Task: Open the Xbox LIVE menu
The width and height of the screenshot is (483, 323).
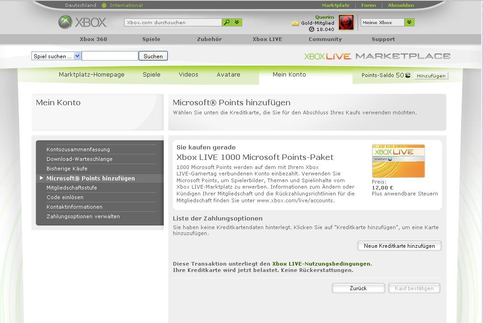Action: [x=267, y=39]
